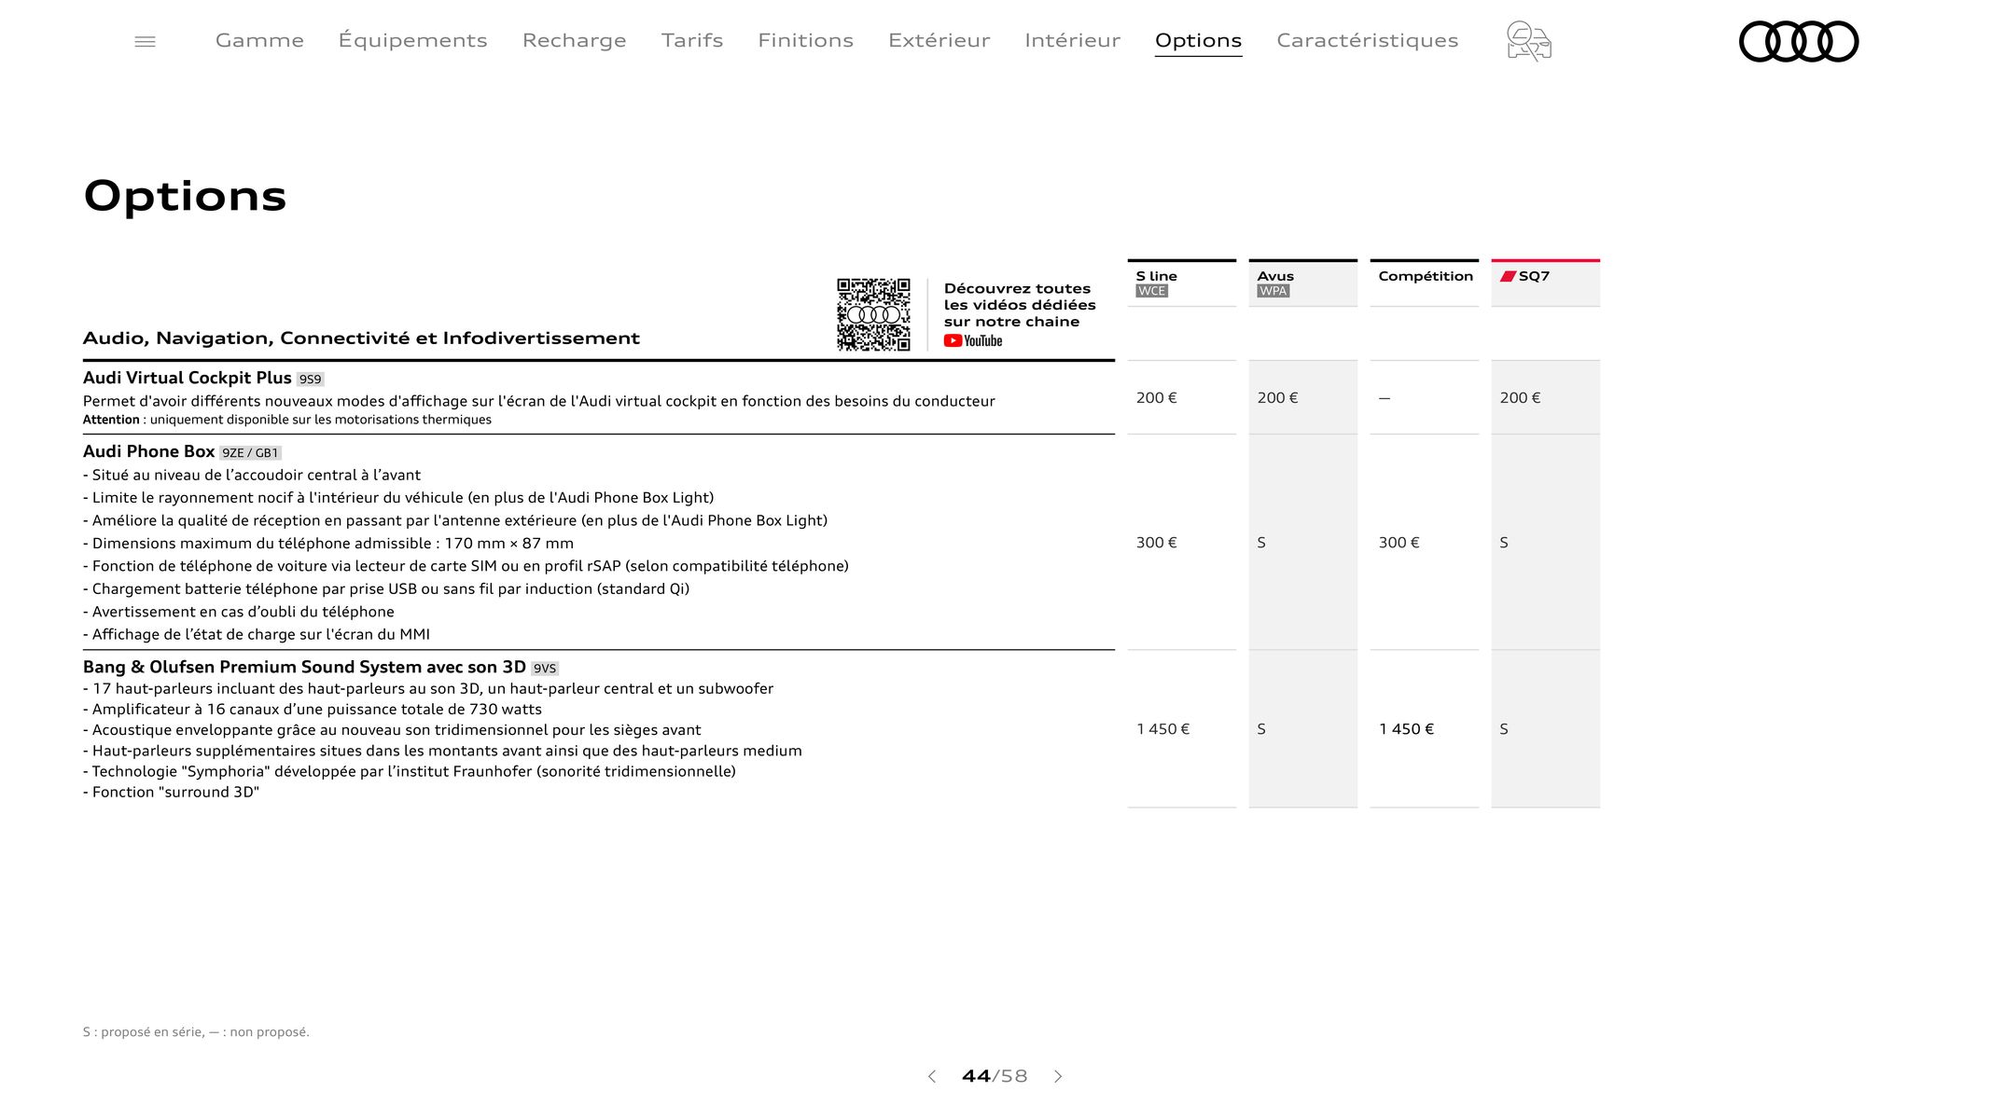Click 'Avertissement en cas d'oubli du téléphone' line
This screenshot has height=1119, width=1990.
pyautogui.click(x=239, y=612)
